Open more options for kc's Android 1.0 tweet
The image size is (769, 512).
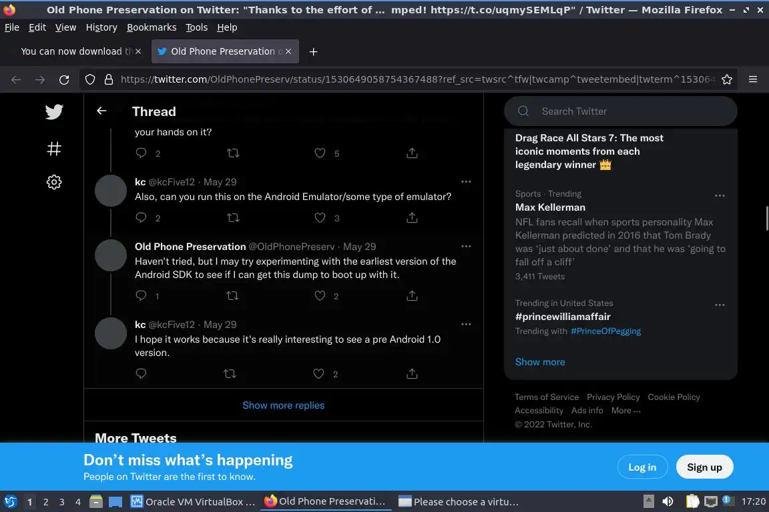466,325
